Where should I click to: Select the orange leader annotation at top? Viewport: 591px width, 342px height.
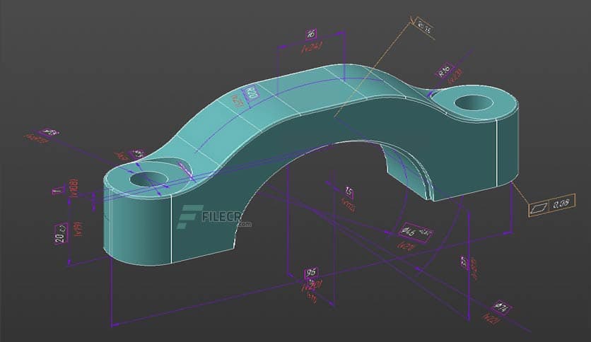click(424, 27)
